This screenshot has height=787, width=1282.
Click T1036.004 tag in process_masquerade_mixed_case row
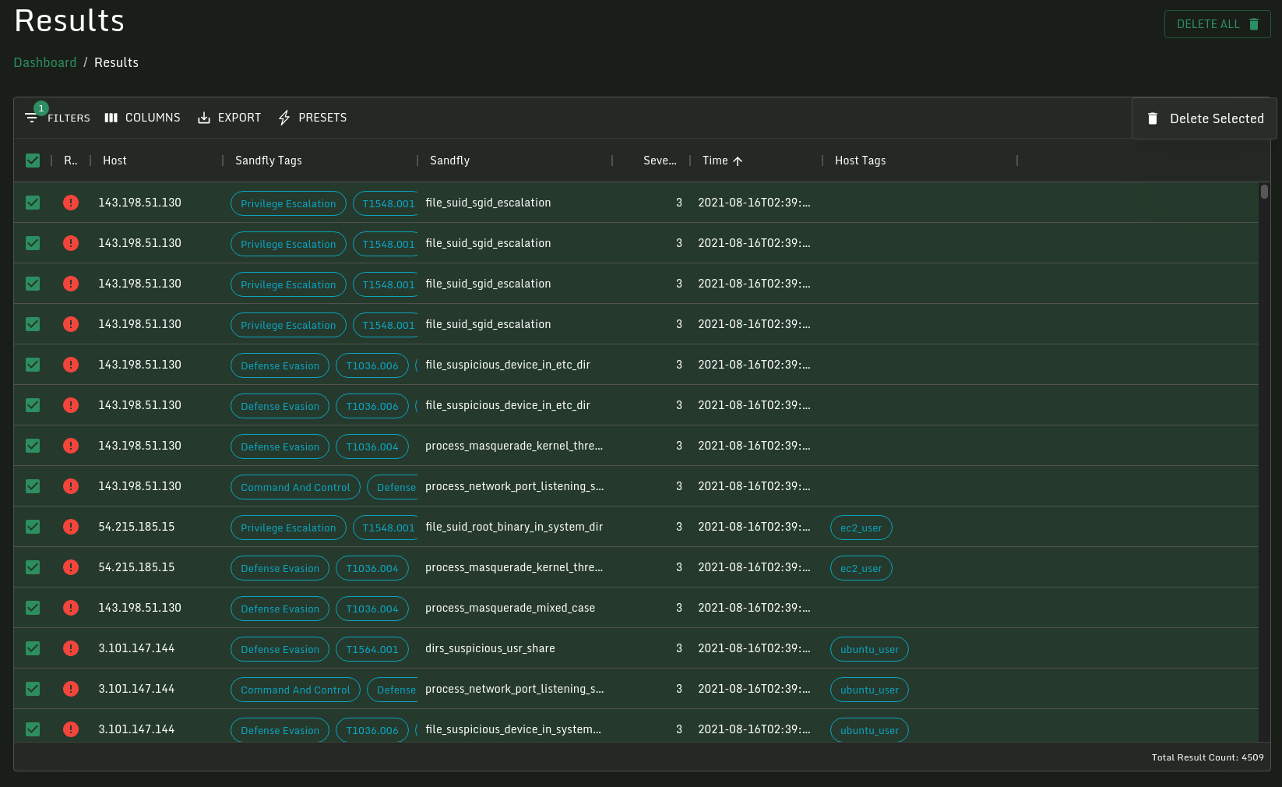(x=372, y=609)
